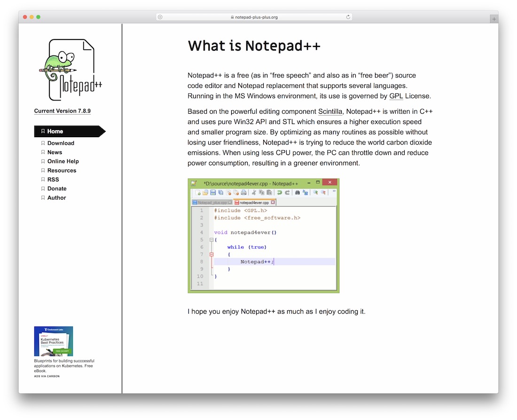Click the Kubernetes Best Practices ad thumbnail
517x420 pixels.
pos(54,341)
